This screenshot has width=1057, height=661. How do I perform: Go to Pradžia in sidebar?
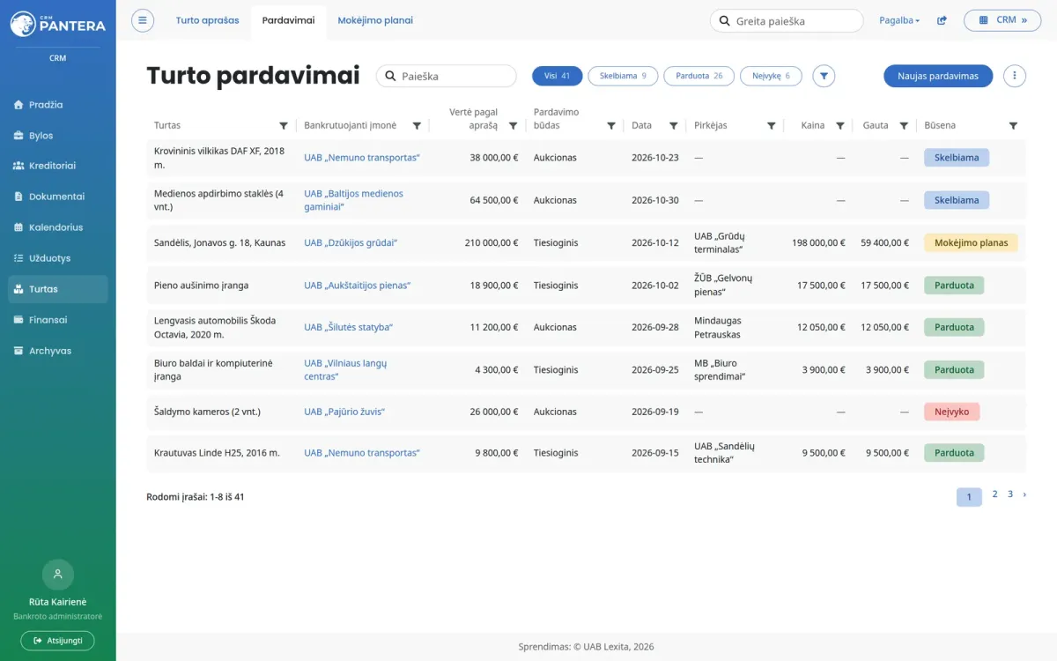[58, 105]
